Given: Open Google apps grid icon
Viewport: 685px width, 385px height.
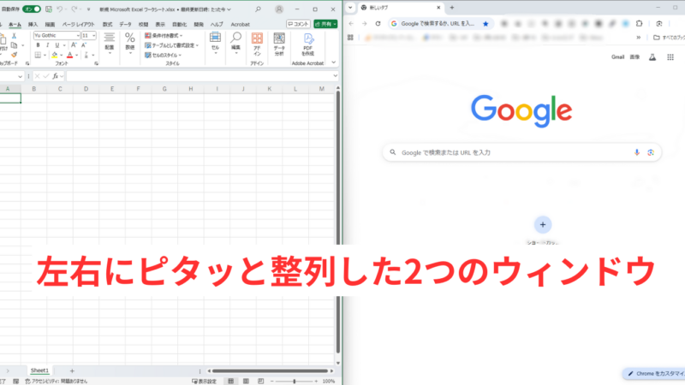Looking at the screenshot, I should [x=670, y=57].
